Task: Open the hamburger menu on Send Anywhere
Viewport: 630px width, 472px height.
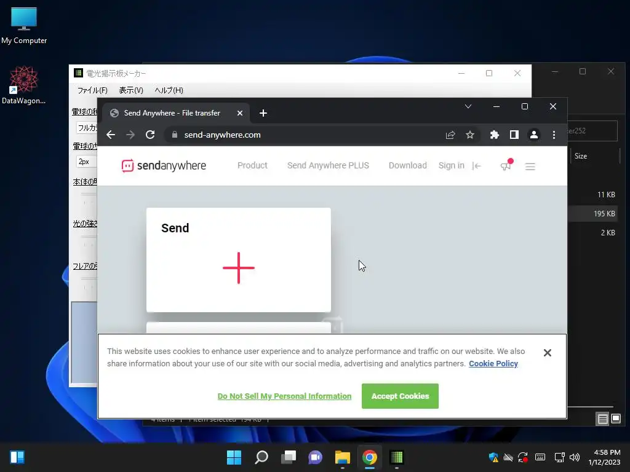Action: (530, 166)
